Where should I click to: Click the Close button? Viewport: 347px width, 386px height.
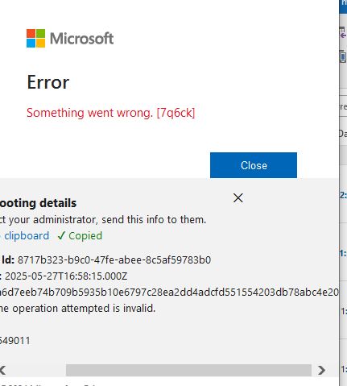(x=254, y=165)
